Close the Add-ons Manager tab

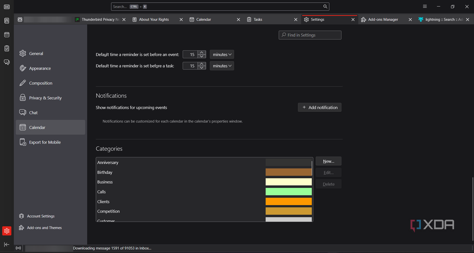click(x=410, y=20)
